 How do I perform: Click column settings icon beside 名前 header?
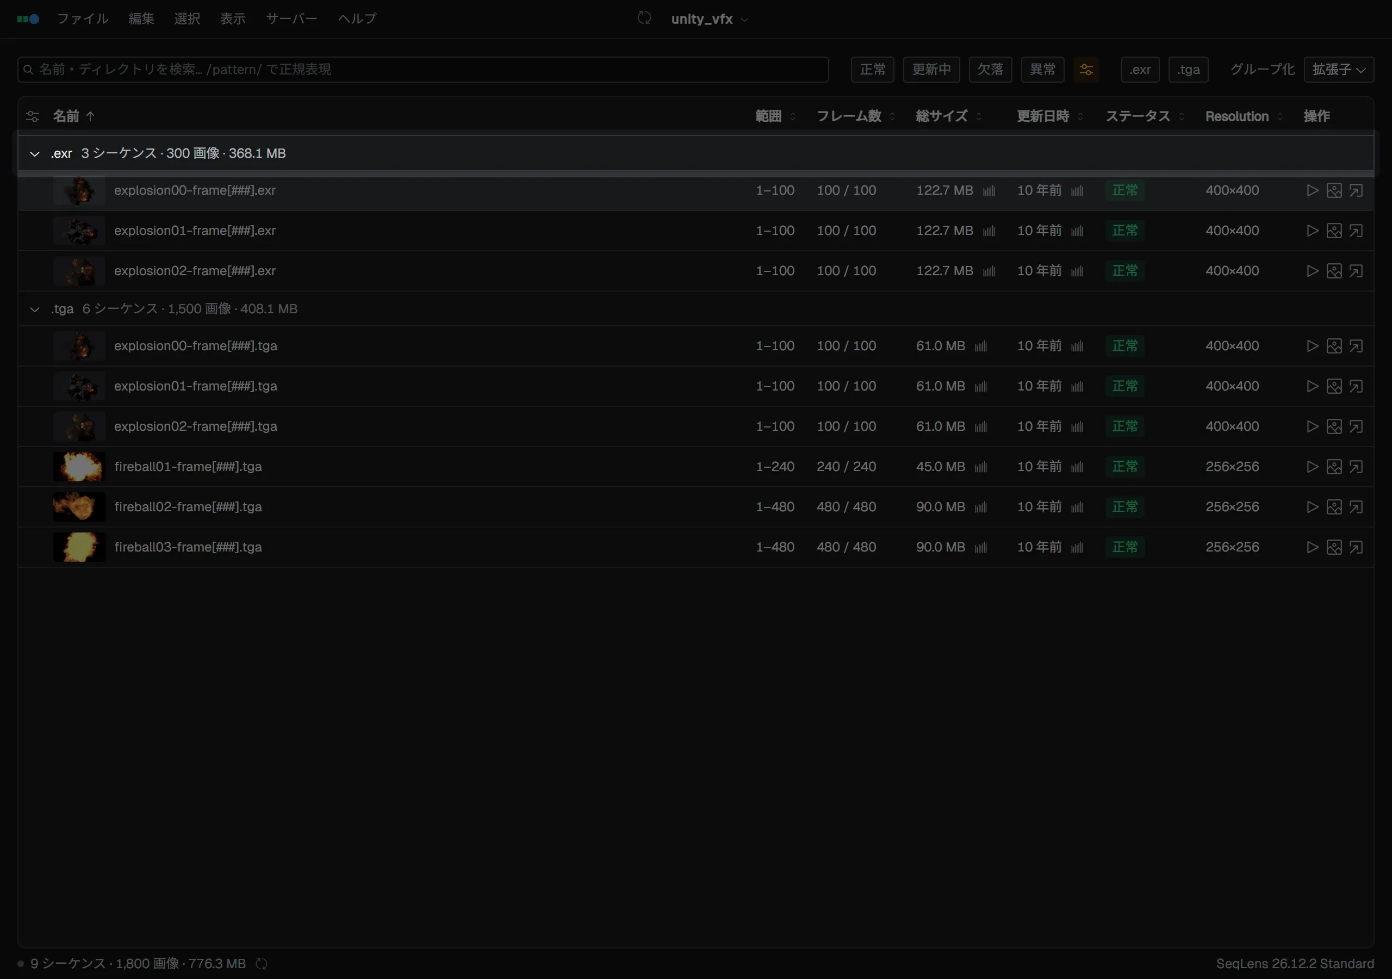pyautogui.click(x=33, y=116)
